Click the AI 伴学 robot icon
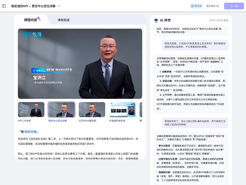The image size is (246, 185). tap(156, 20)
